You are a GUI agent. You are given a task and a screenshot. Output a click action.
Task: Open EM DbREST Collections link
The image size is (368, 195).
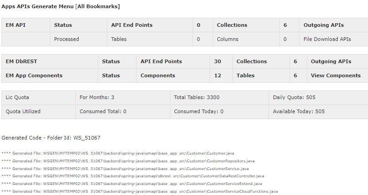click(x=252, y=61)
